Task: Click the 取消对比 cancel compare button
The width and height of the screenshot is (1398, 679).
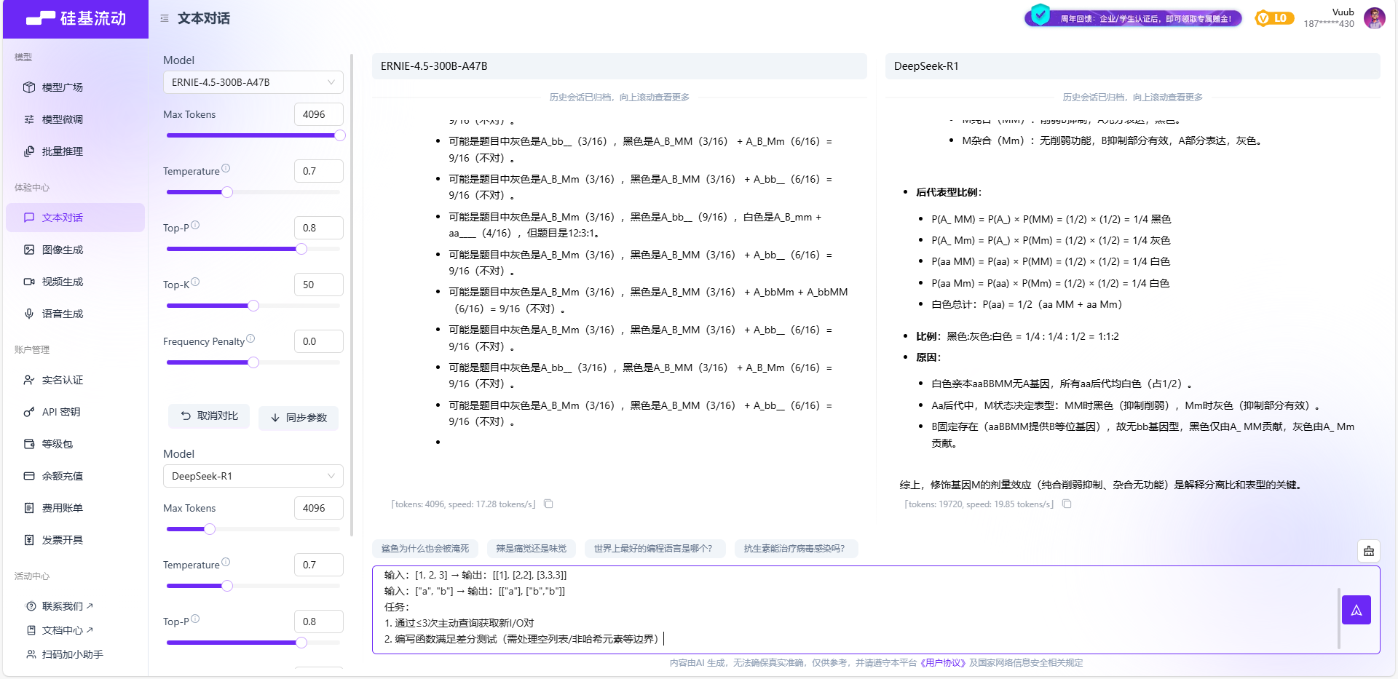Action: [208, 416]
